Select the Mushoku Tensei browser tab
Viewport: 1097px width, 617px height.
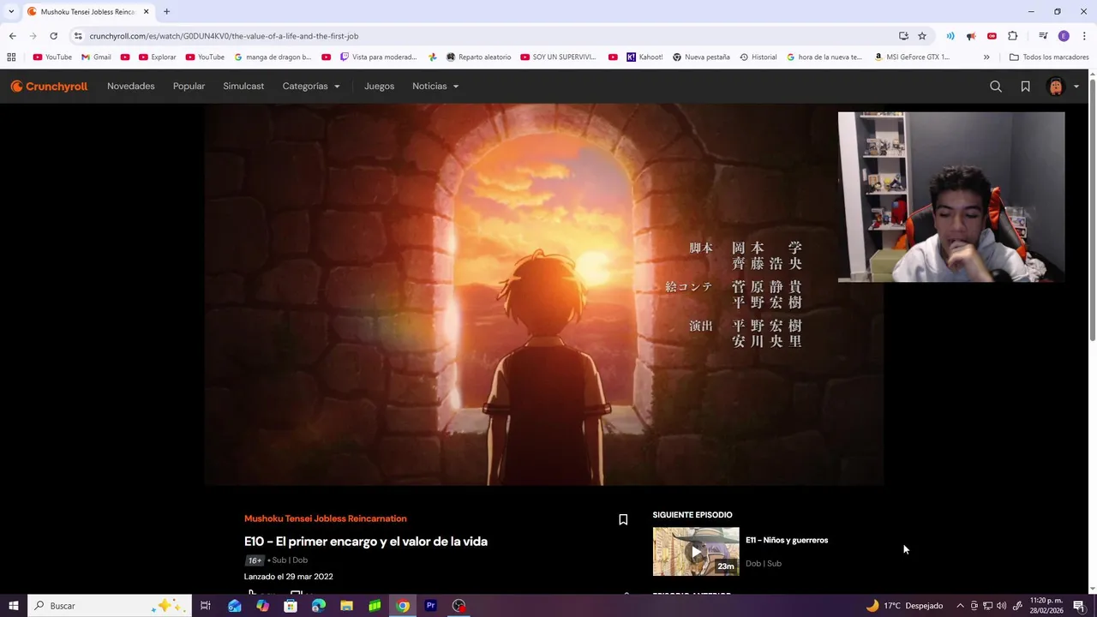tap(88, 12)
